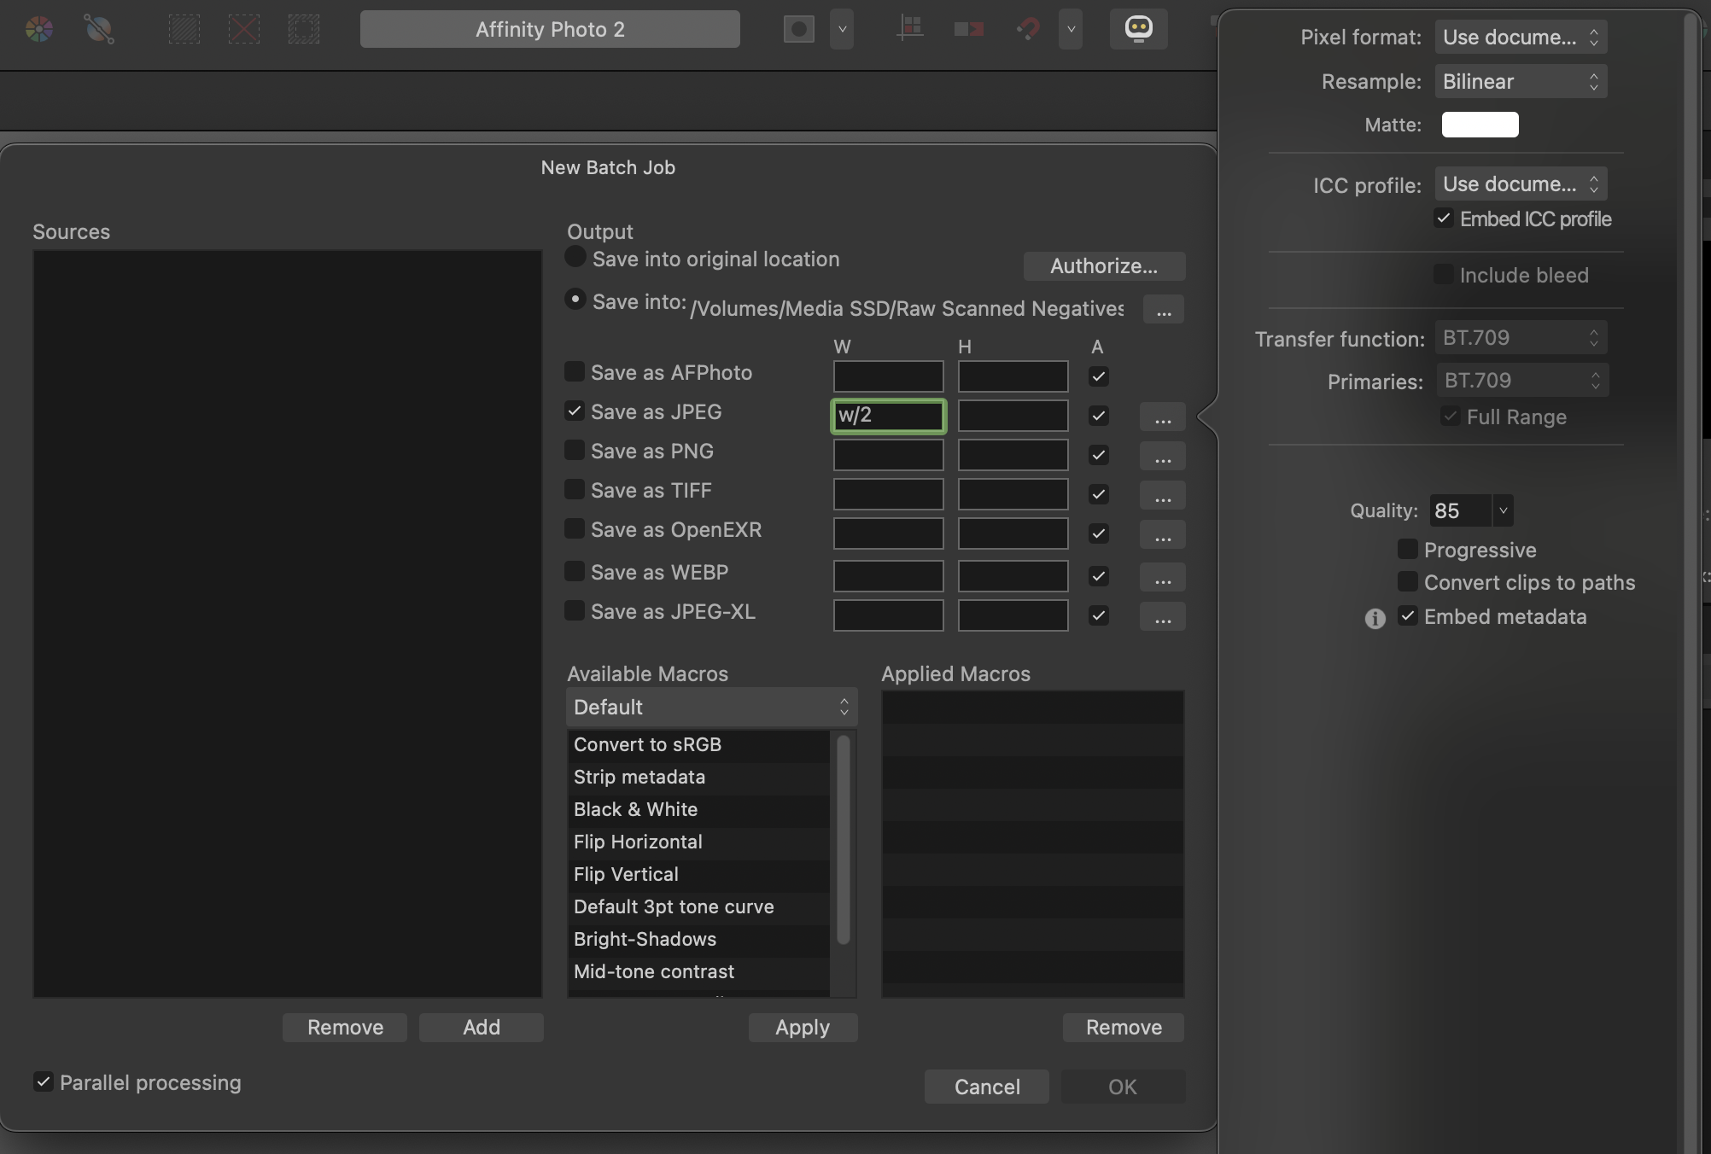Enable the Save as OpenEXR checkbox
Image resolution: width=1711 pixels, height=1154 pixels.
pos(575,528)
